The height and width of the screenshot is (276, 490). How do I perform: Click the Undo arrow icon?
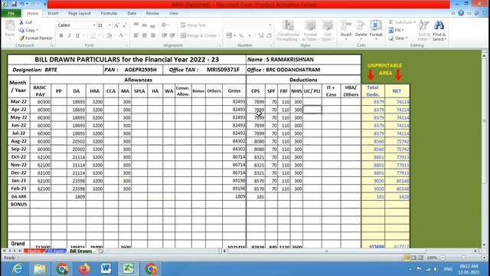point(22,4)
